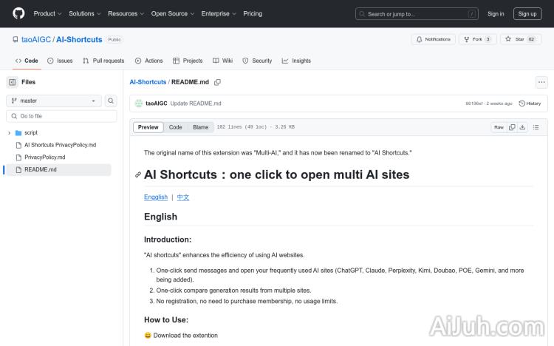Switch to Blame view

(x=201, y=127)
